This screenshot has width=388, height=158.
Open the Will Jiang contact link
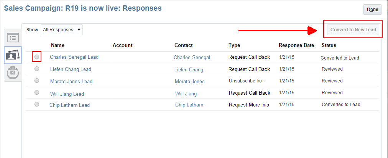pyautogui.click(x=186, y=94)
